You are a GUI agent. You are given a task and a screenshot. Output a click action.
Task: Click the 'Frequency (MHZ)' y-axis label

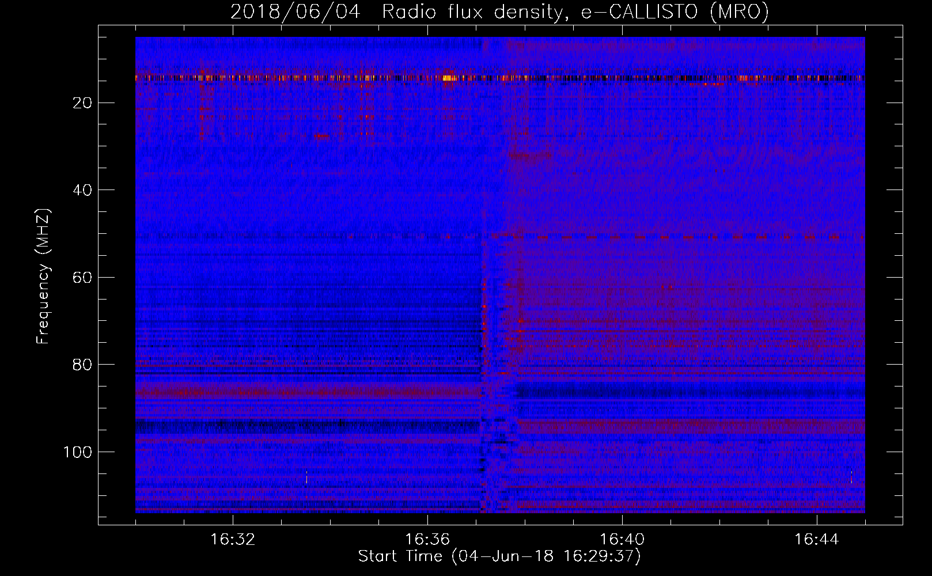pyautogui.click(x=44, y=276)
